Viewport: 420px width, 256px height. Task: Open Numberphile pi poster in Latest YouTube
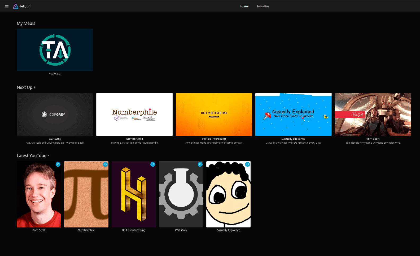86,194
